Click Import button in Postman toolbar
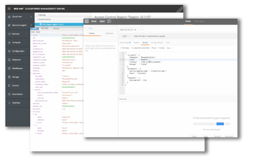The height and width of the screenshot is (162, 253). [102, 21]
